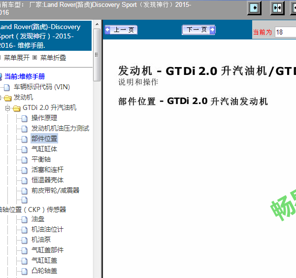
Task: Click the document icon beside 气缸盖部件
Action: click(25, 250)
